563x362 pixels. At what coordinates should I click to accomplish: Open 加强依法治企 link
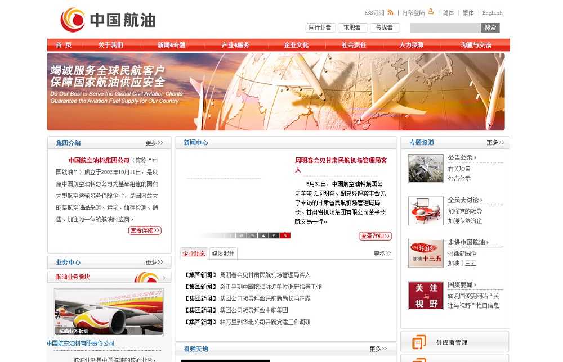465,221
